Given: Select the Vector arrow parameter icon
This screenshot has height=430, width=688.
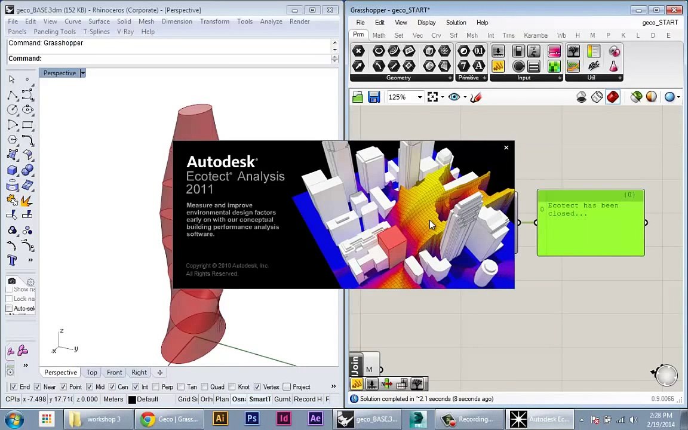Looking at the screenshot, I should click(358, 66).
